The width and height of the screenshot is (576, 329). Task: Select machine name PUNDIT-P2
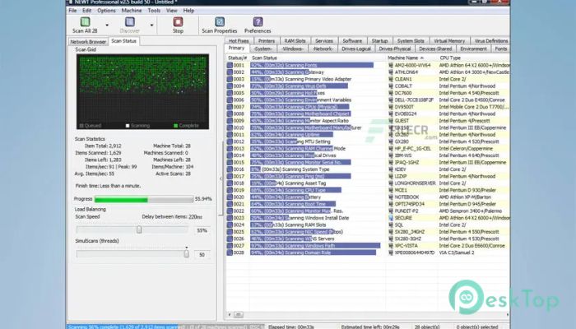click(x=406, y=211)
